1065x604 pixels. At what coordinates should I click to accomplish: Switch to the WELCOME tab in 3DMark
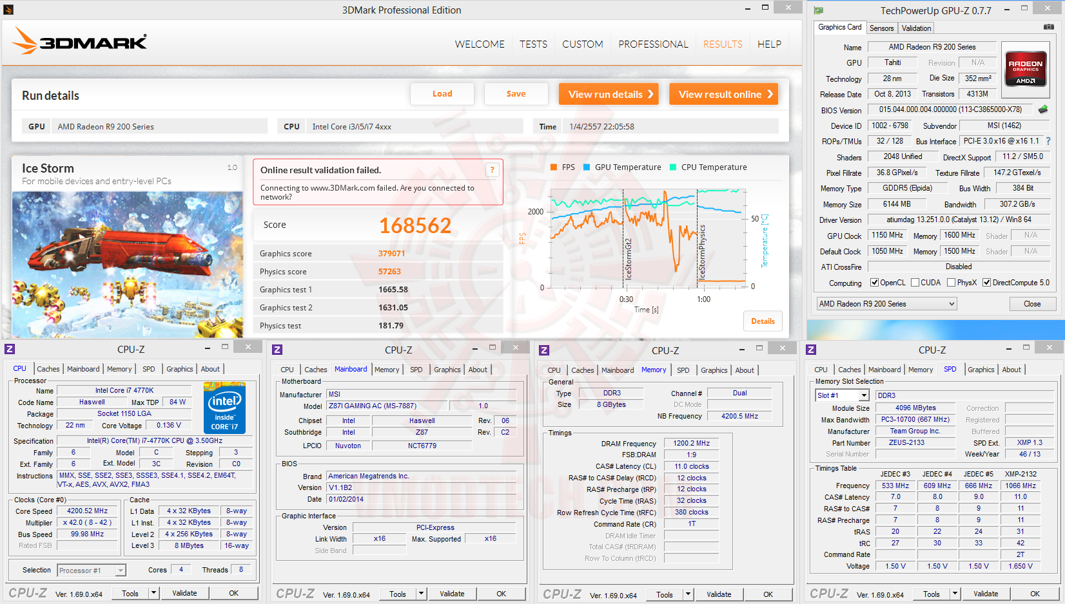480,44
